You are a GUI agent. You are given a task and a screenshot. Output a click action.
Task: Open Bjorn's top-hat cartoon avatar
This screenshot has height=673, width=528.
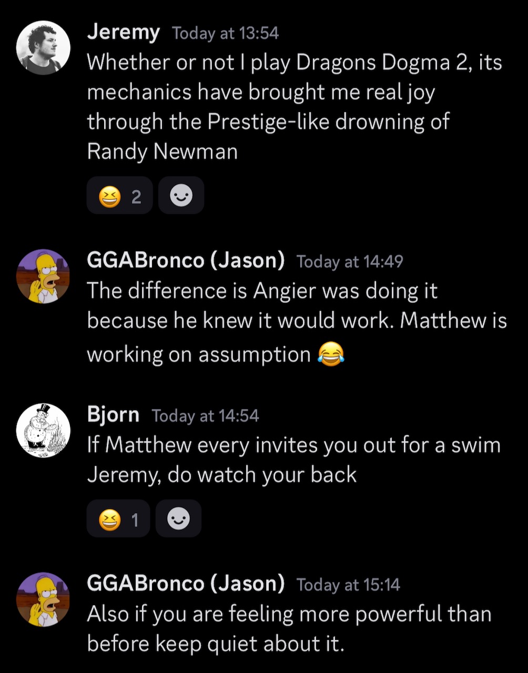[43, 431]
